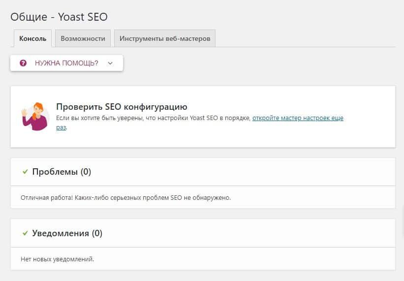Click the (0) count next to Проблемы

[86, 172]
